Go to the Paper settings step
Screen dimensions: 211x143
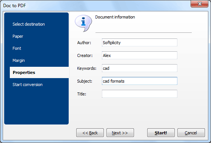click(x=18, y=36)
